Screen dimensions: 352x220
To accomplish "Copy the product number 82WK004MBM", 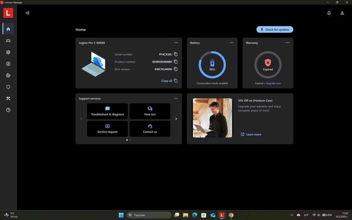I will click(176, 62).
